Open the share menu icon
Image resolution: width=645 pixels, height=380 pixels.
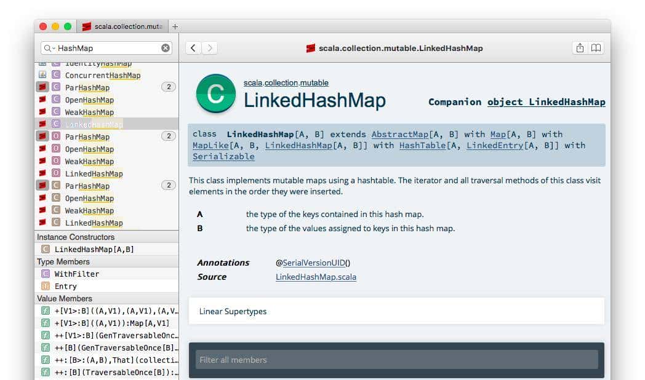pyautogui.click(x=580, y=48)
